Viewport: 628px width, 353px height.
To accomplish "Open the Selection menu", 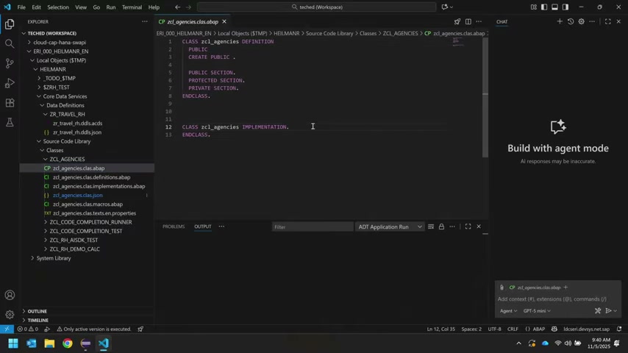I will 57,7.
